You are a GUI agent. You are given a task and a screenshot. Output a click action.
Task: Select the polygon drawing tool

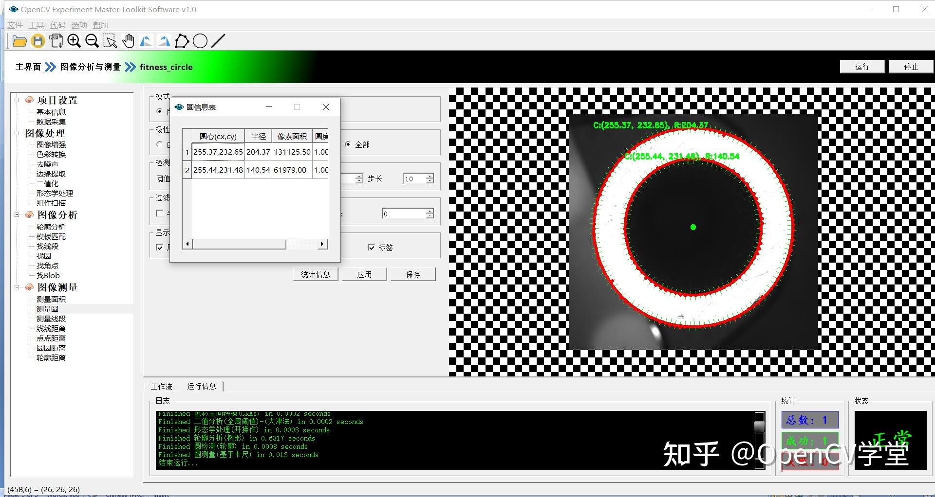pos(182,41)
